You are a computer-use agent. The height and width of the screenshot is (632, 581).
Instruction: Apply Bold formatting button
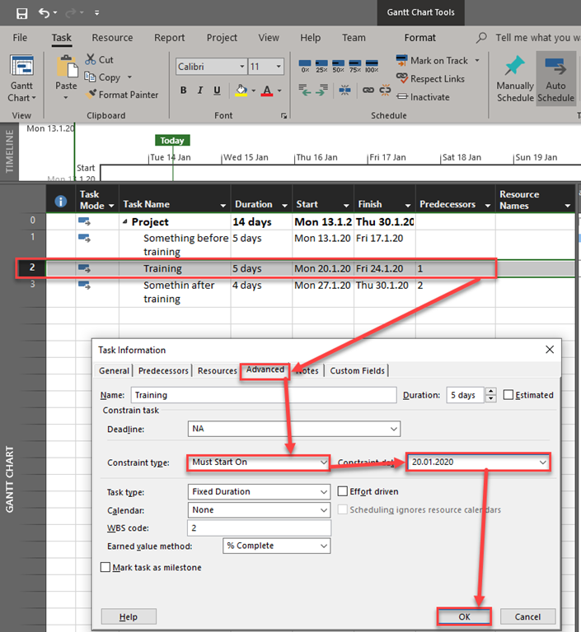click(184, 91)
